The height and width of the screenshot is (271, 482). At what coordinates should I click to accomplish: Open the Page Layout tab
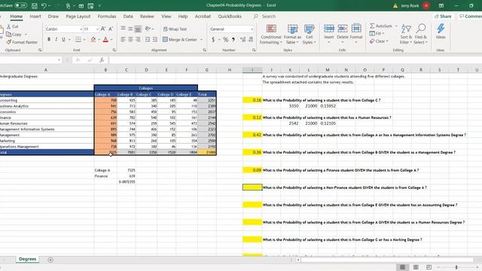pos(78,17)
